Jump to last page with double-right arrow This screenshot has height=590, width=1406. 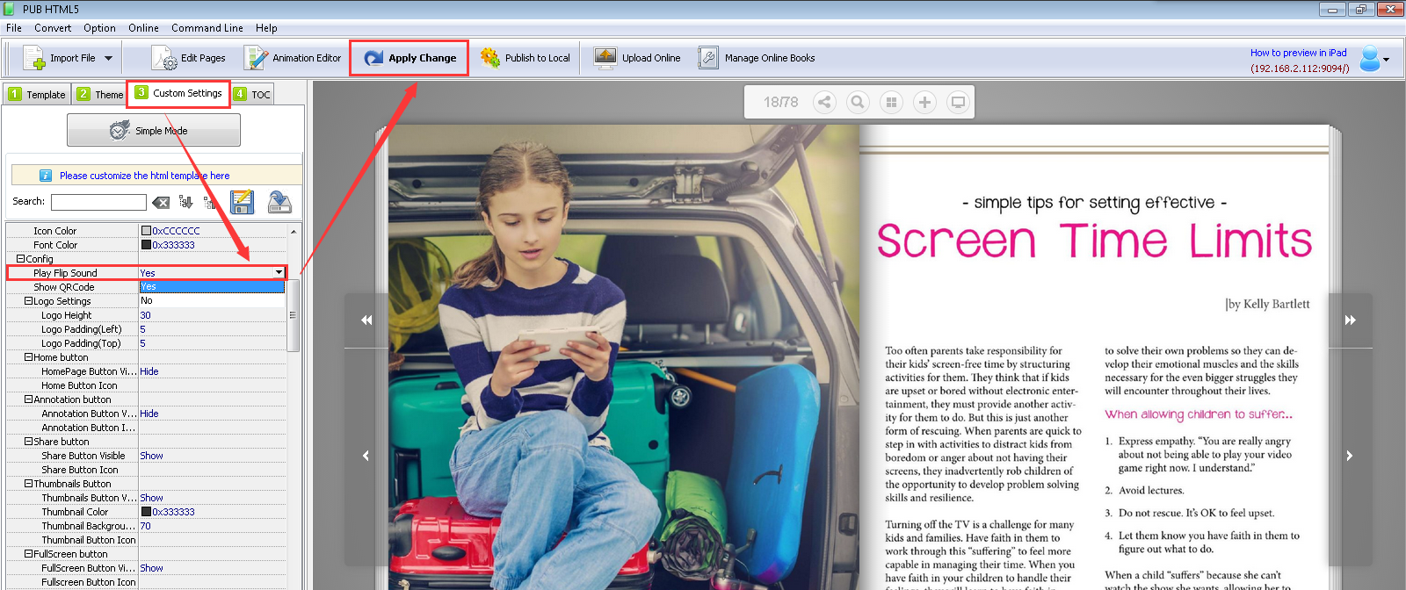click(1350, 320)
